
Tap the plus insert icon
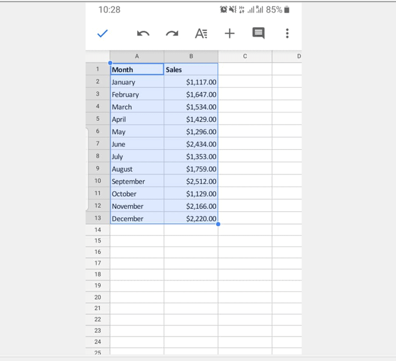coord(229,33)
